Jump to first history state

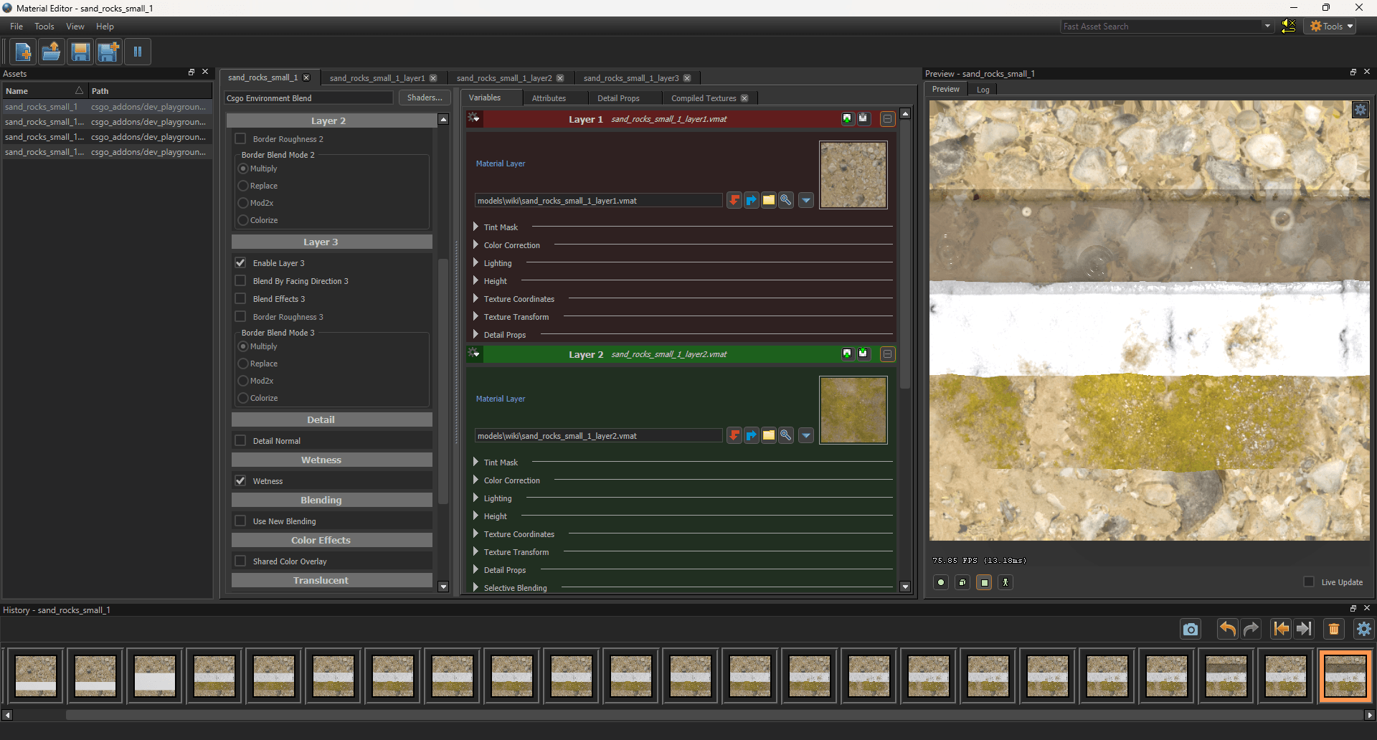(1281, 629)
